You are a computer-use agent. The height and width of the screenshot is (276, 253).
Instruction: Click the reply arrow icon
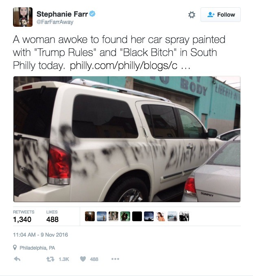coord(17,259)
